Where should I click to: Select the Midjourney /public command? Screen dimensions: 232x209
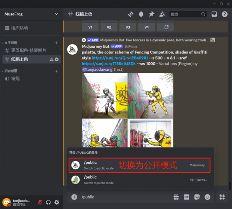point(140,165)
